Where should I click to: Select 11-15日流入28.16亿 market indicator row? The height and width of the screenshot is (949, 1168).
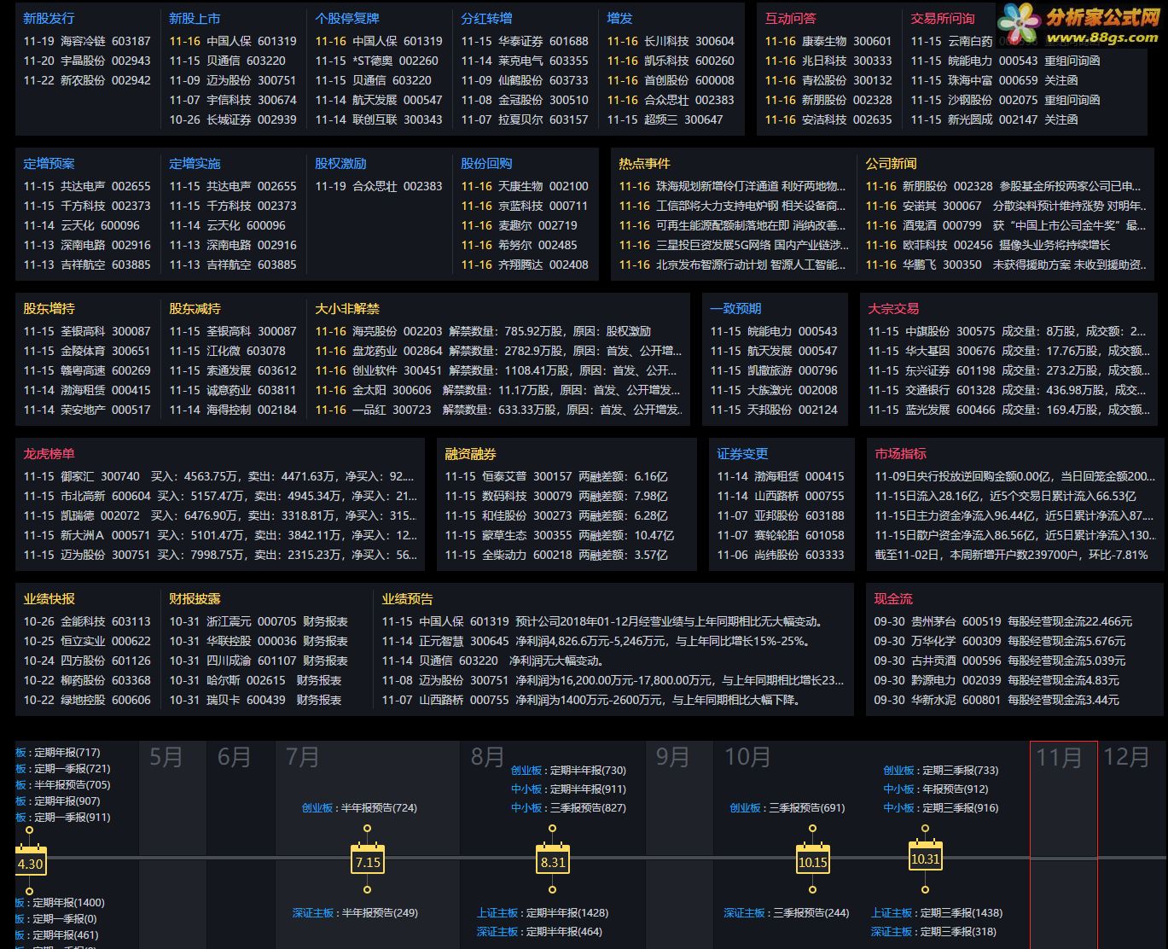(x=1006, y=496)
